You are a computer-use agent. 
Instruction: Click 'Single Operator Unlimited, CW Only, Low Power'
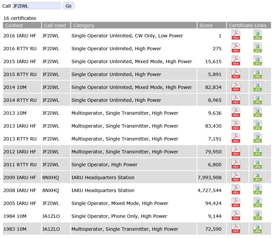coord(127,36)
